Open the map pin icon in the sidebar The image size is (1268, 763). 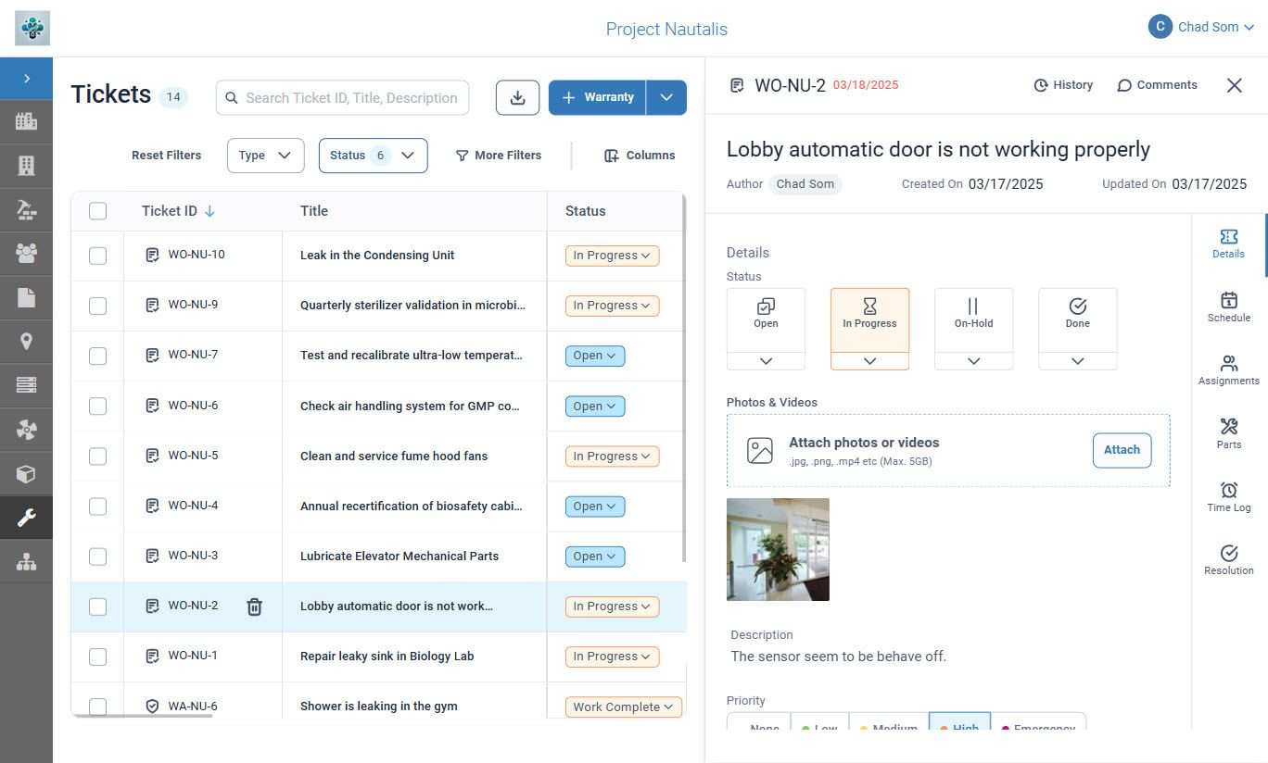(x=25, y=341)
